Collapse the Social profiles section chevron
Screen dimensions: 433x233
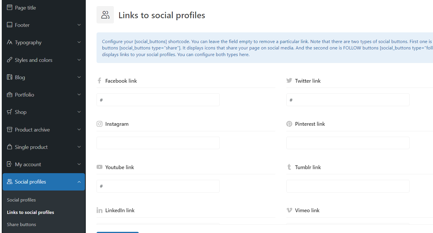pos(79,182)
